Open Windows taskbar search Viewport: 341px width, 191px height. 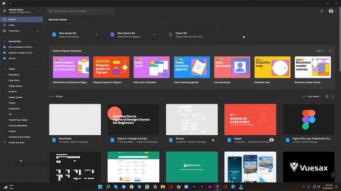(x=108, y=187)
